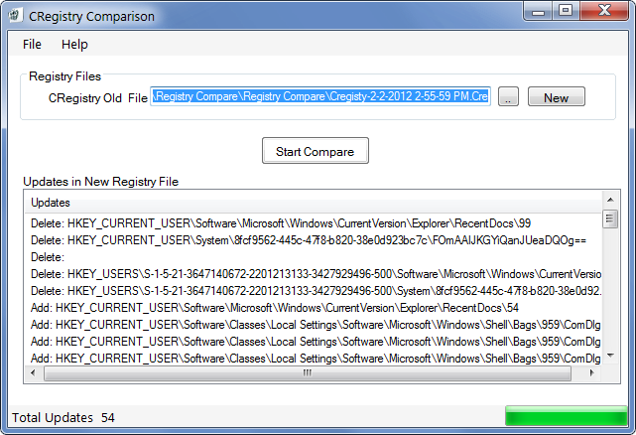Screen dimensions: 636x435
Task: Click the horizontal scrollbar left arrow
Action: pyautogui.click(x=34, y=372)
